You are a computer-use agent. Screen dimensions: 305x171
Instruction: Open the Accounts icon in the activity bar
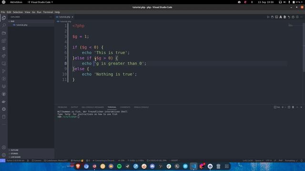(4, 147)
